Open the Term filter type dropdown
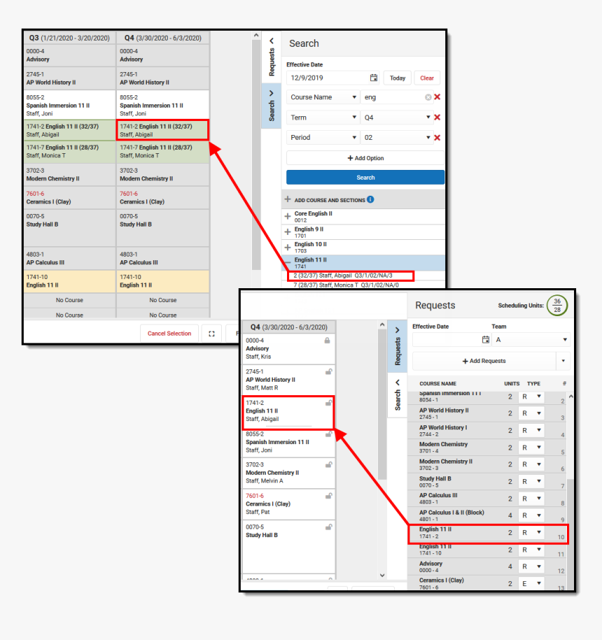 (323, 118)
